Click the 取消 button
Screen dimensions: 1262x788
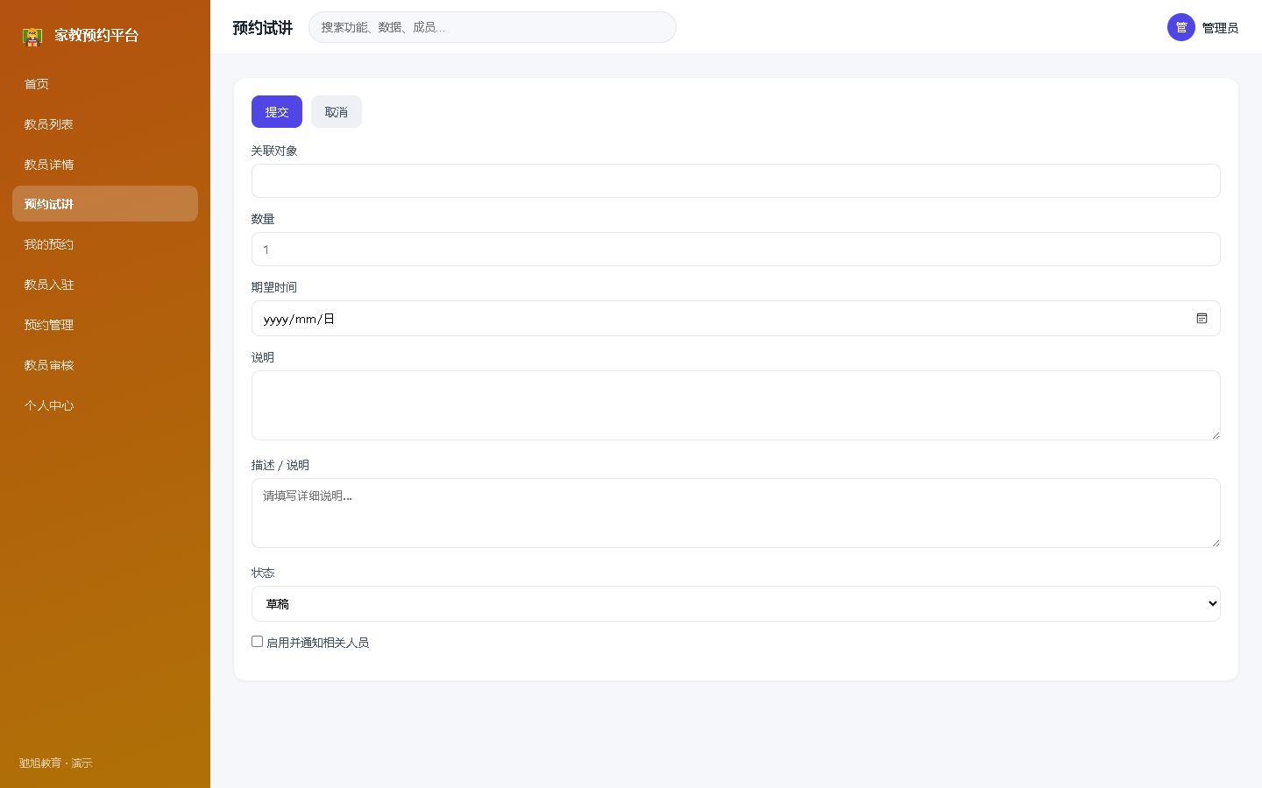tap(337, 112)
